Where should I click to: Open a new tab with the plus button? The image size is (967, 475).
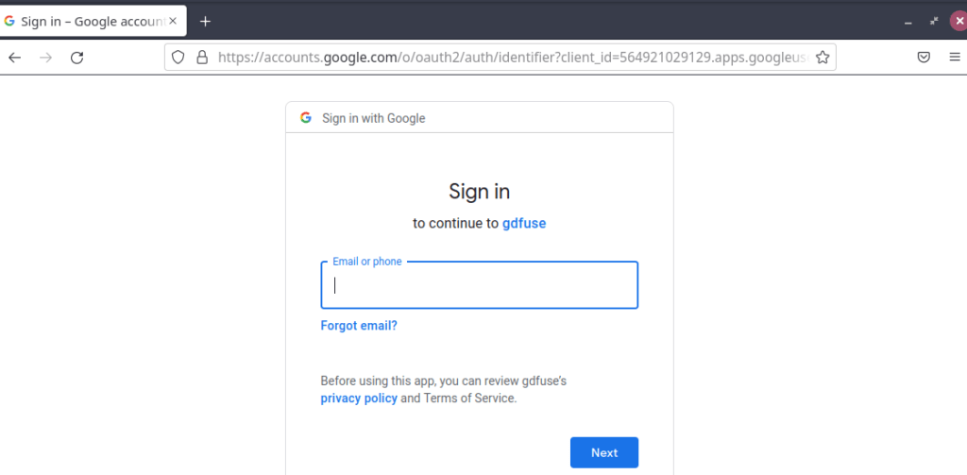[205, 22]
